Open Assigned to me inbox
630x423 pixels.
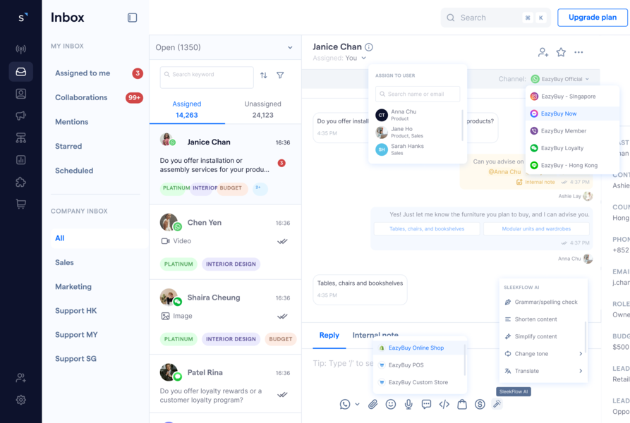[x=99, y=73]
